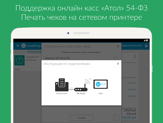Click the Готово button
The height and width of the screenshot is (123, 163).
coord(81,118)
